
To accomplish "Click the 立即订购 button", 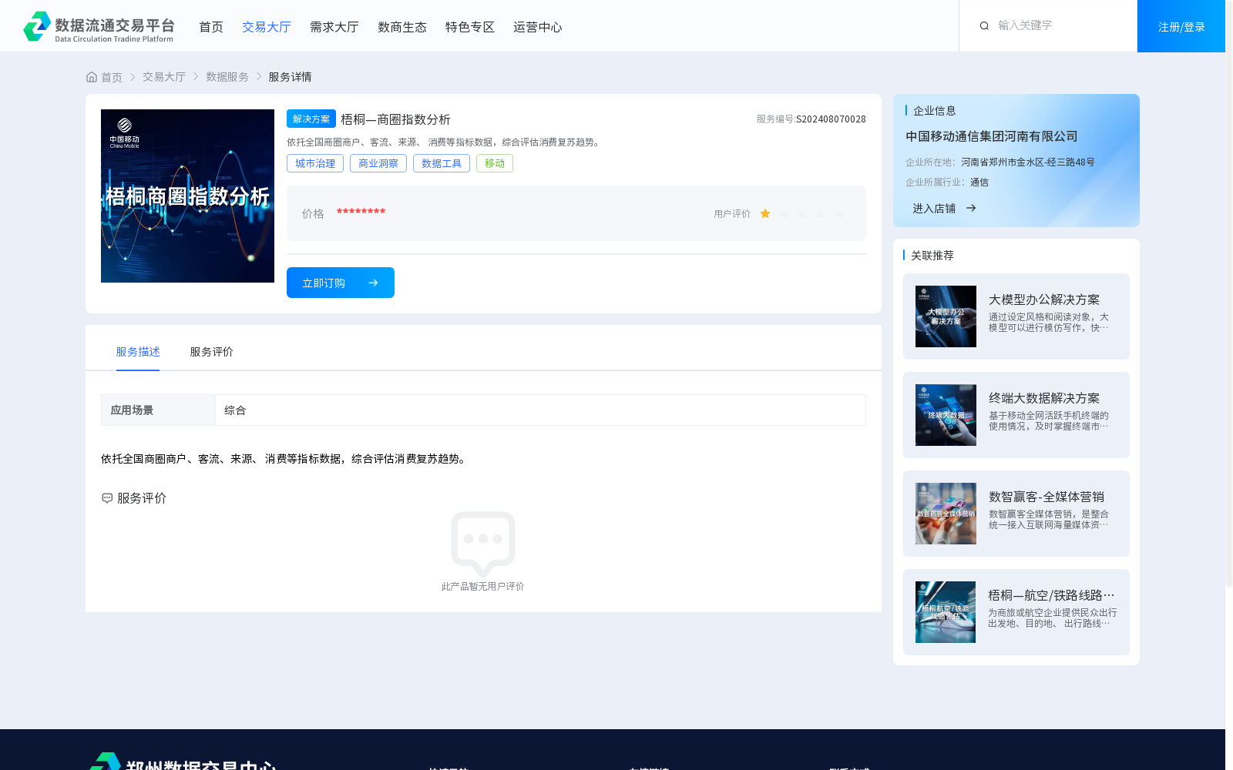I will click(x=341, y=283).
